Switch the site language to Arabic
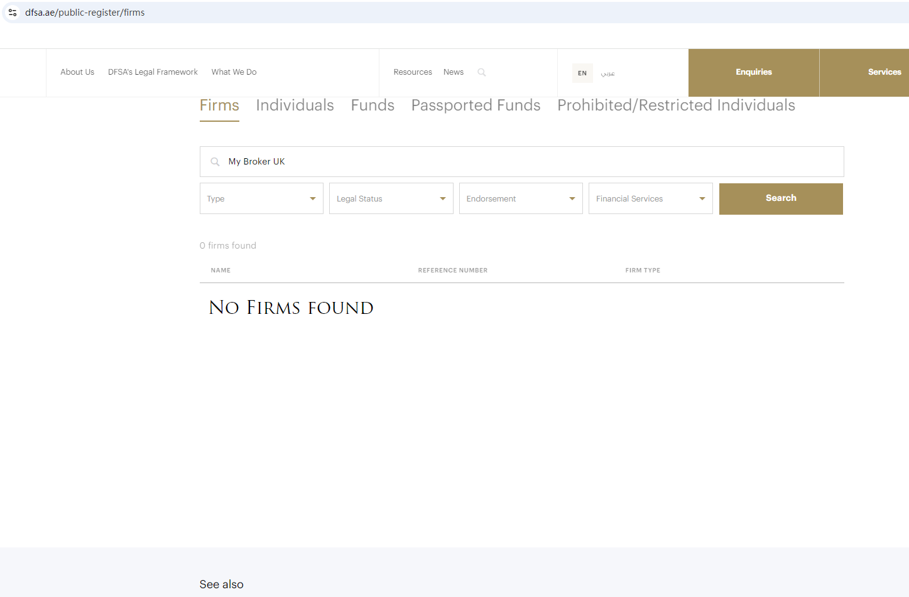 [607, 73]
